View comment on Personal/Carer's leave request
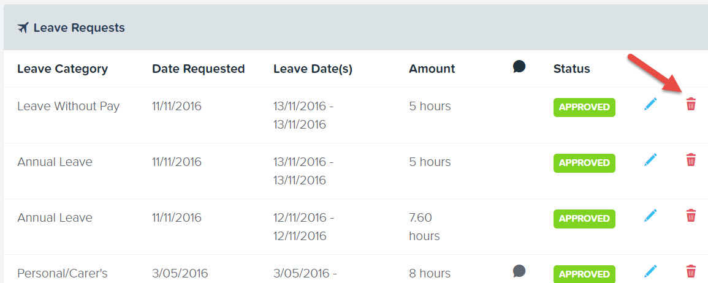708x283 pixels. (x=519, y=271)
